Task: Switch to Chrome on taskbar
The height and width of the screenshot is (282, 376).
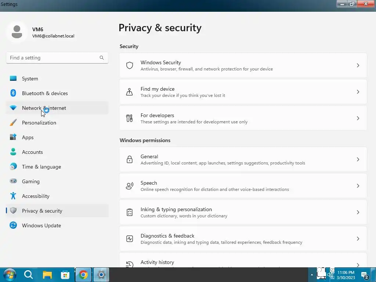Action: 83,275
